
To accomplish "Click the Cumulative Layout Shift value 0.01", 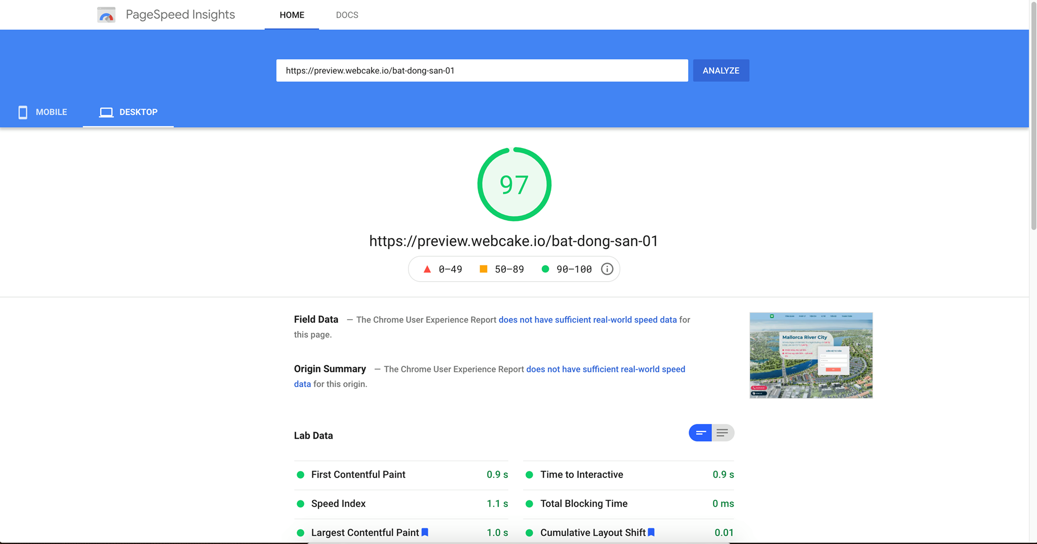I will point(724,533).
